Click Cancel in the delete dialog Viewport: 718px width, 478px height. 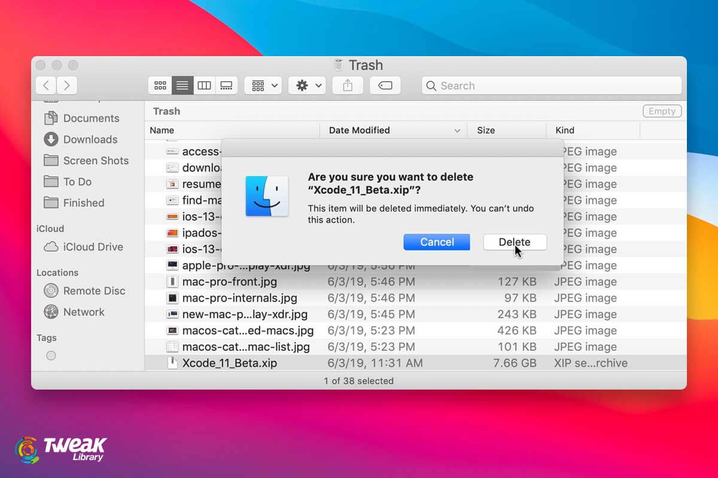437,242
